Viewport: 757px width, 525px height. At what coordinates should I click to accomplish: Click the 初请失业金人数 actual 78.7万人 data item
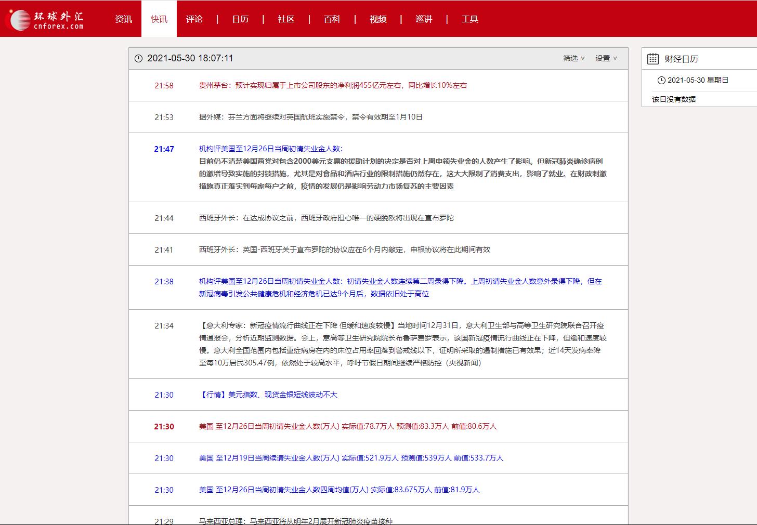click(x=347, y=427)
